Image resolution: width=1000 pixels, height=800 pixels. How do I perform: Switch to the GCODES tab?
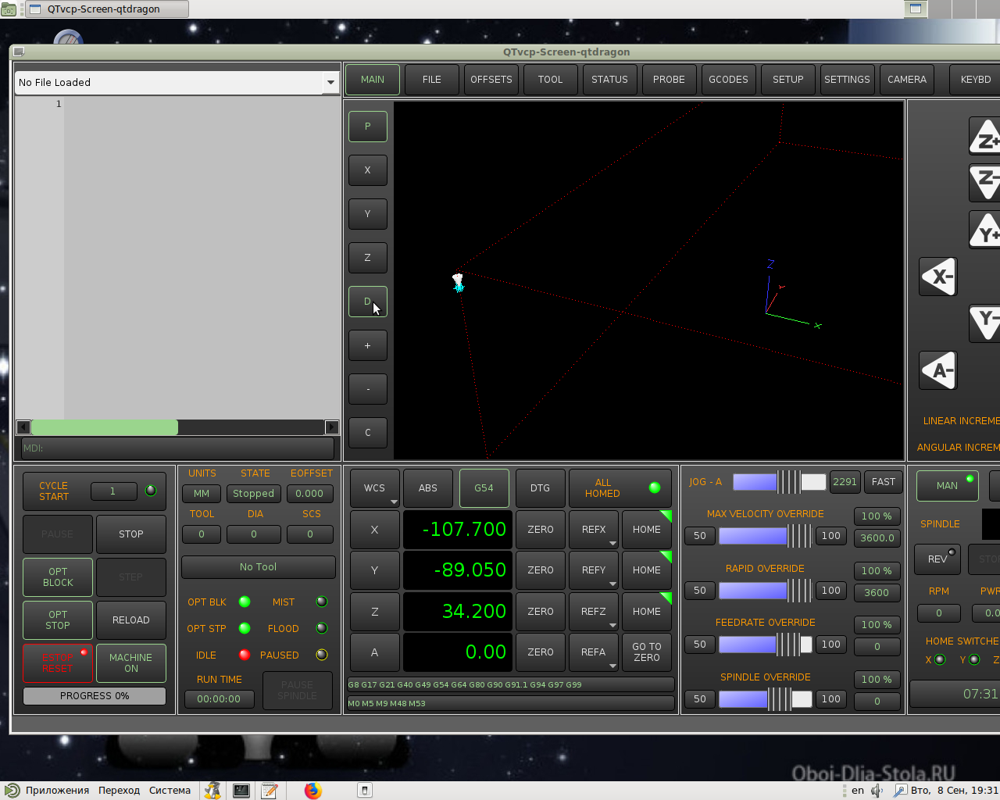(x=728, y=80)
